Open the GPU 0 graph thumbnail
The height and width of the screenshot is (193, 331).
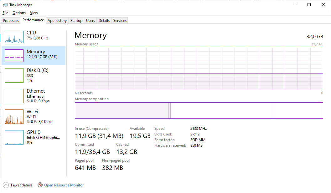click(14, 137)
